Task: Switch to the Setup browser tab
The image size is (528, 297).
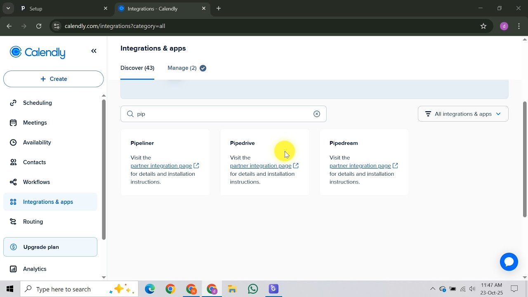Action: 64,8
